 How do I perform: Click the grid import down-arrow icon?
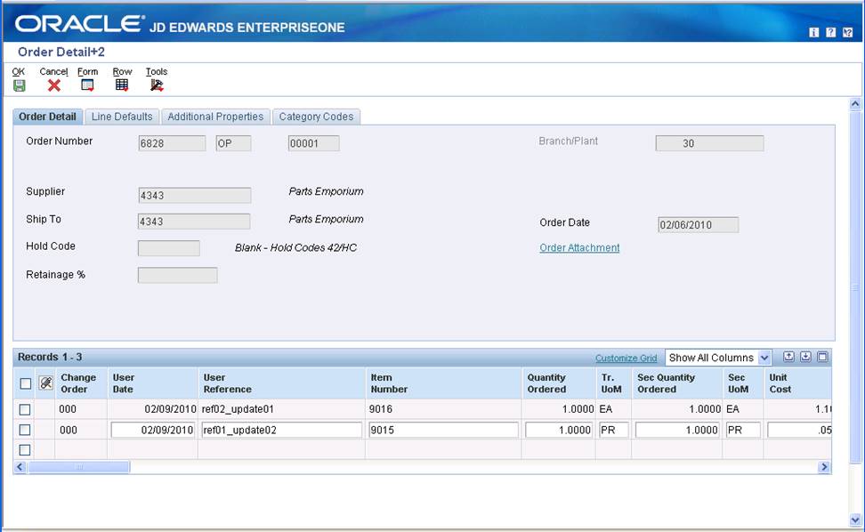(x=805, y=357)
